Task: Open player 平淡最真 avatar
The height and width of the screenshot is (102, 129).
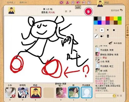Action: pos(87,92)
